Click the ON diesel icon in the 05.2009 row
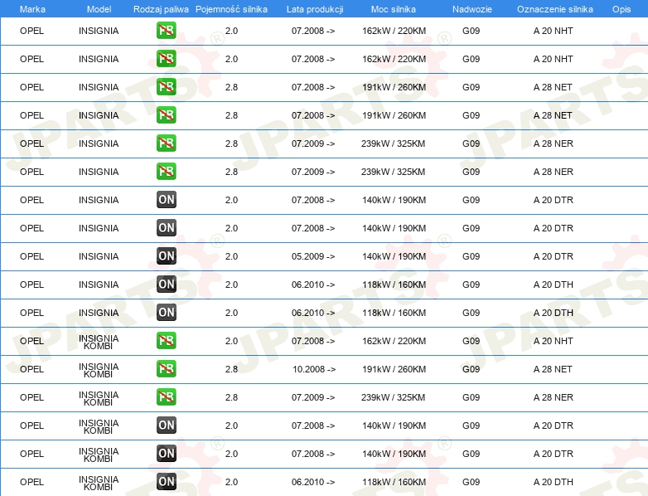The width and height of the screenshot is (648, 496). point(167,256)
